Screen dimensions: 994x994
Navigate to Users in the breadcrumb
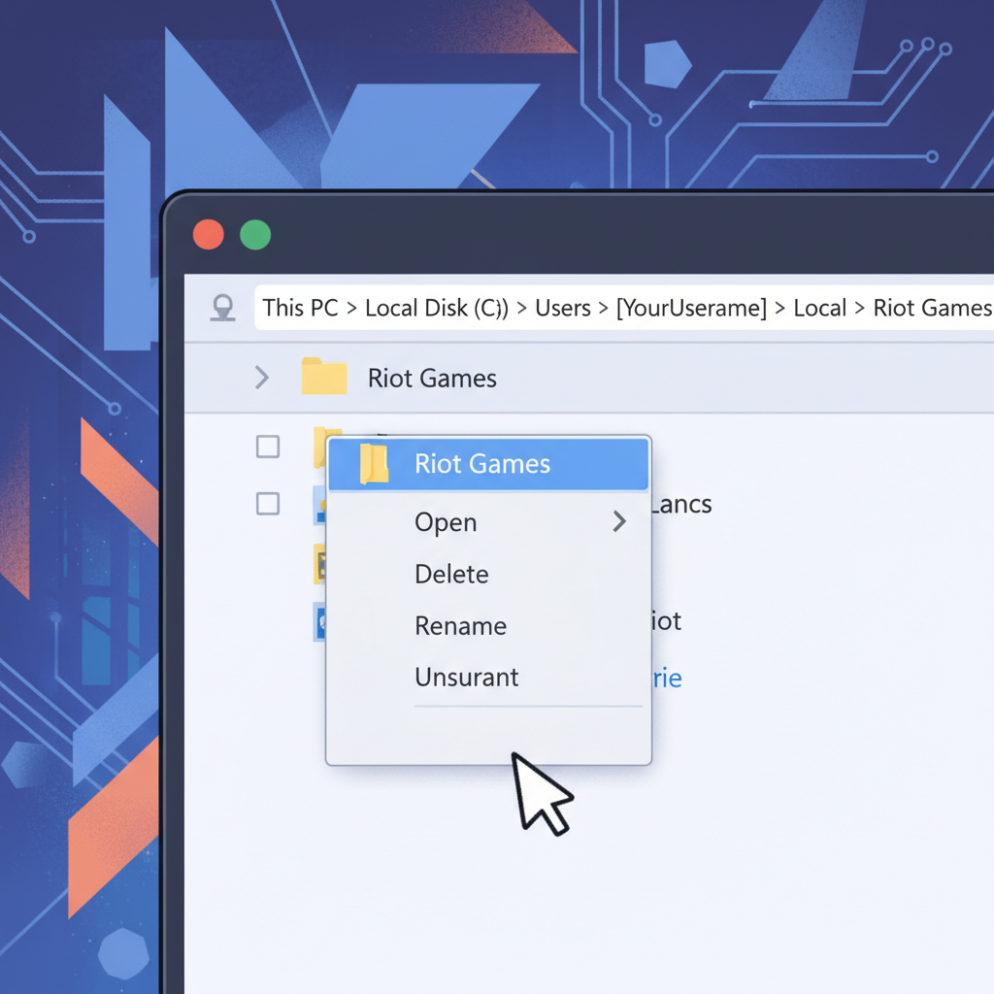(563, 309)
